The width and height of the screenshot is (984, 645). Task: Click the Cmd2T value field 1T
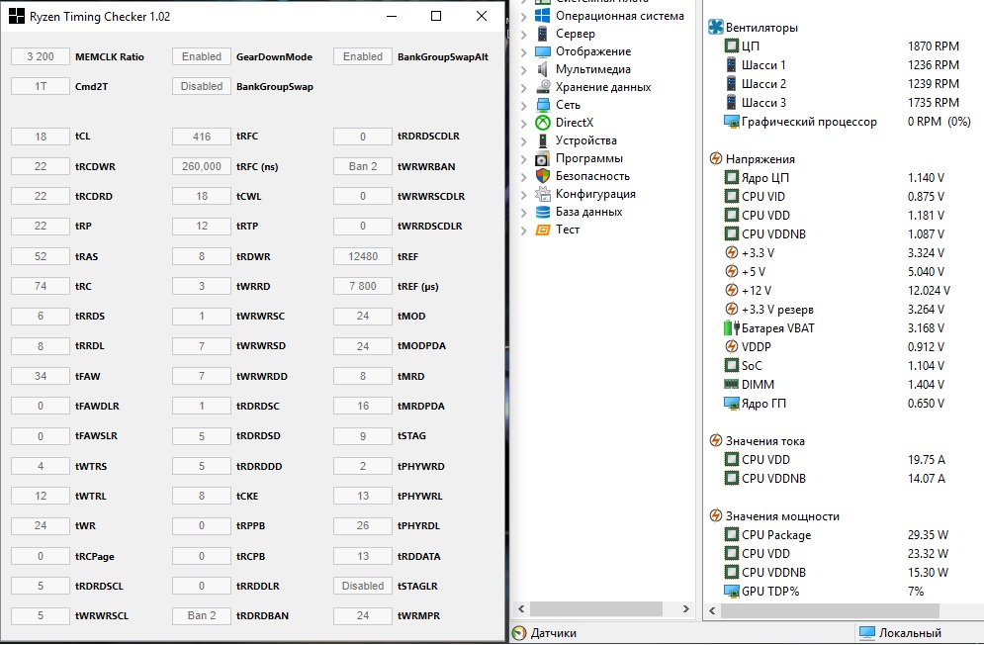click(41, 86)
